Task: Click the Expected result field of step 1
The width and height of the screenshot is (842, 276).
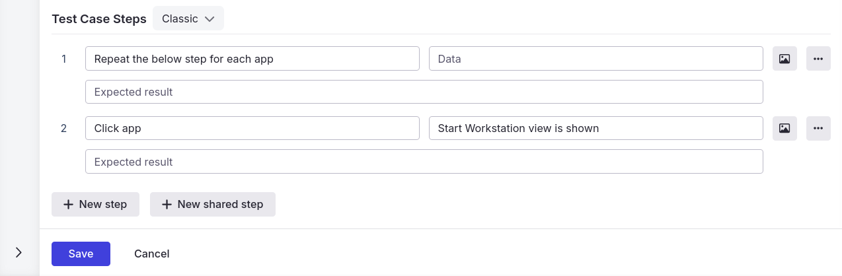Action: tap(424, 92)
